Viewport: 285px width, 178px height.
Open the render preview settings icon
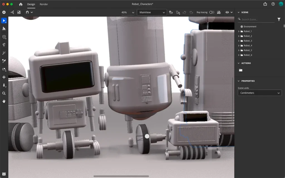pos(219,12)
